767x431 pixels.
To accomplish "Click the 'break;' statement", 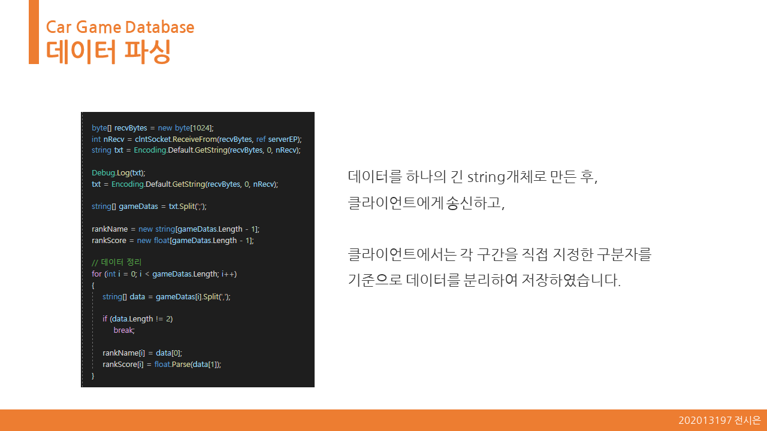I will (x=124, y=330).
